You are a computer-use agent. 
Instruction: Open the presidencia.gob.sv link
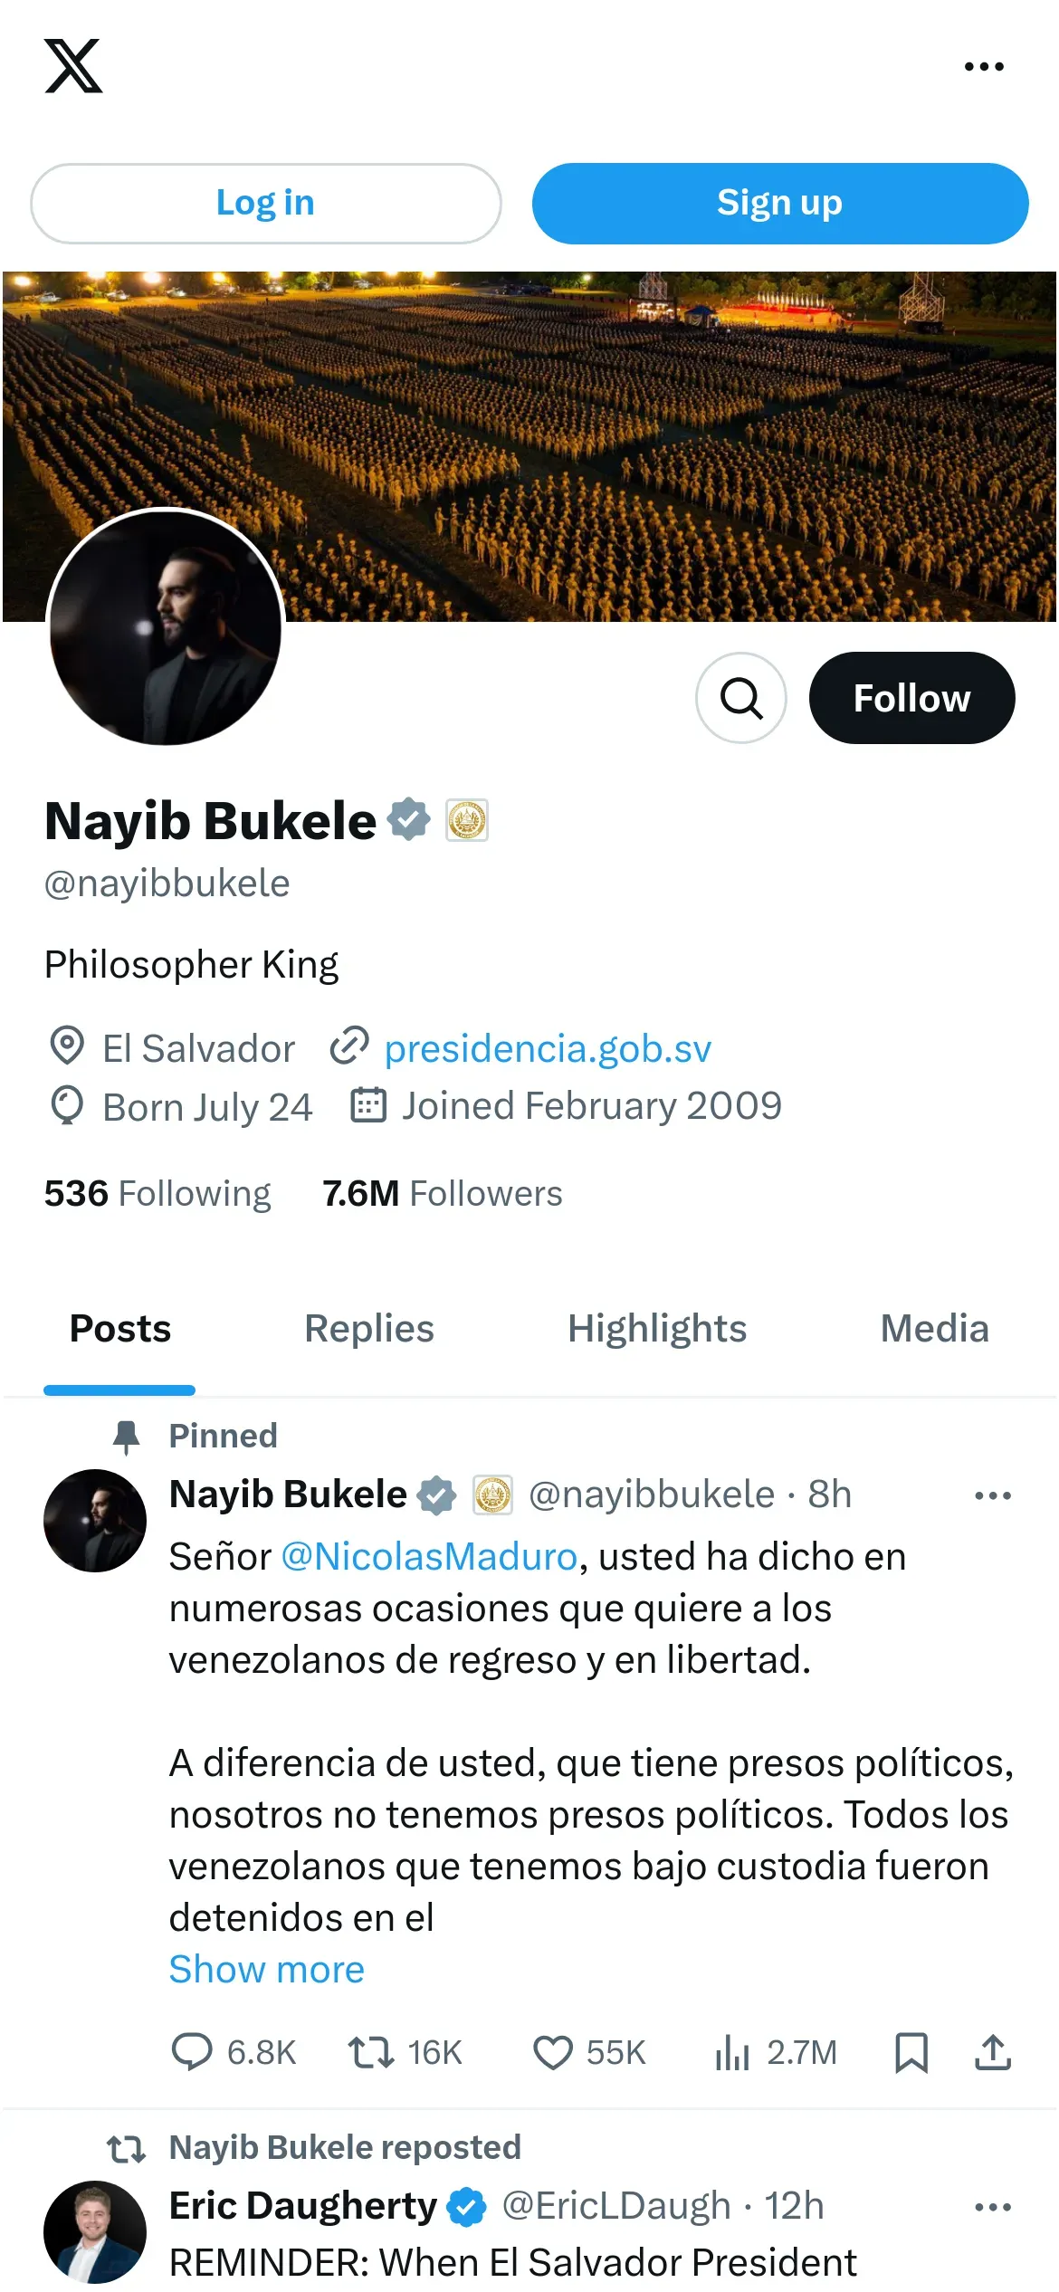click(548, 1048)
